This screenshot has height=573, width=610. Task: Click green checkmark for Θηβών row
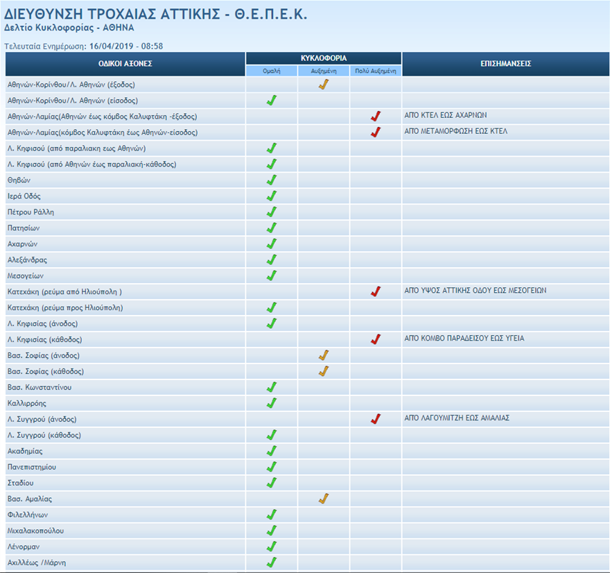[272, 180]
